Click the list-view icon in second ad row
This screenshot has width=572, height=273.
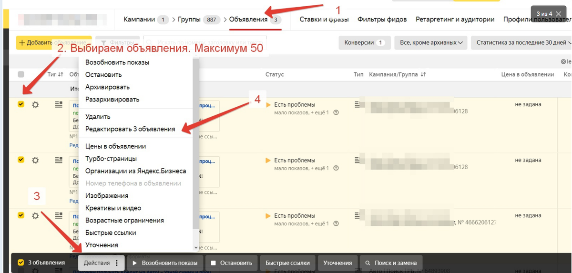point(59,160)
